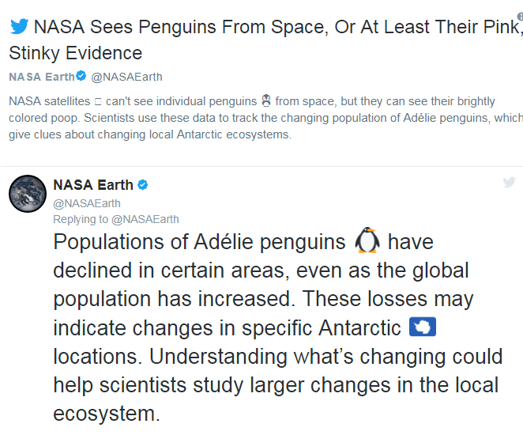Open the NASA Earth profile avatar
This screenshot has height=435, width=523.
tap(27, 194)
